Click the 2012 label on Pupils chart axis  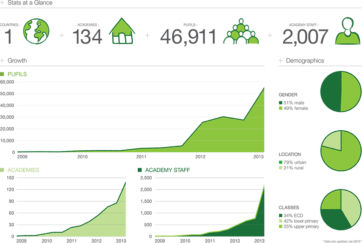200,157
